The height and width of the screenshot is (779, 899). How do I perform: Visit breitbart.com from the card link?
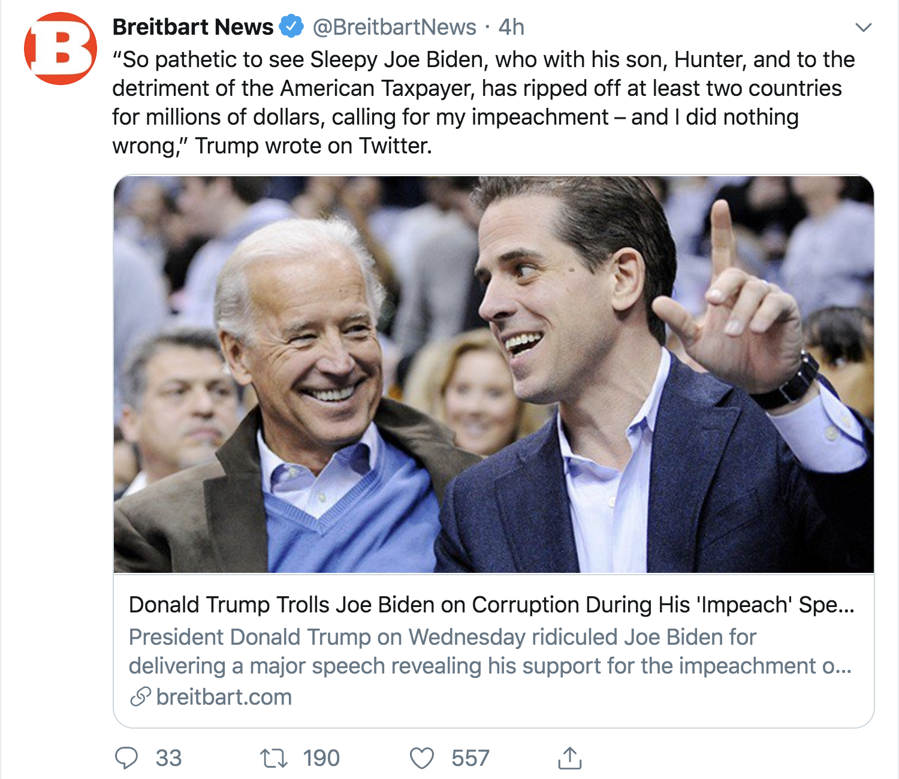[222, 696]
